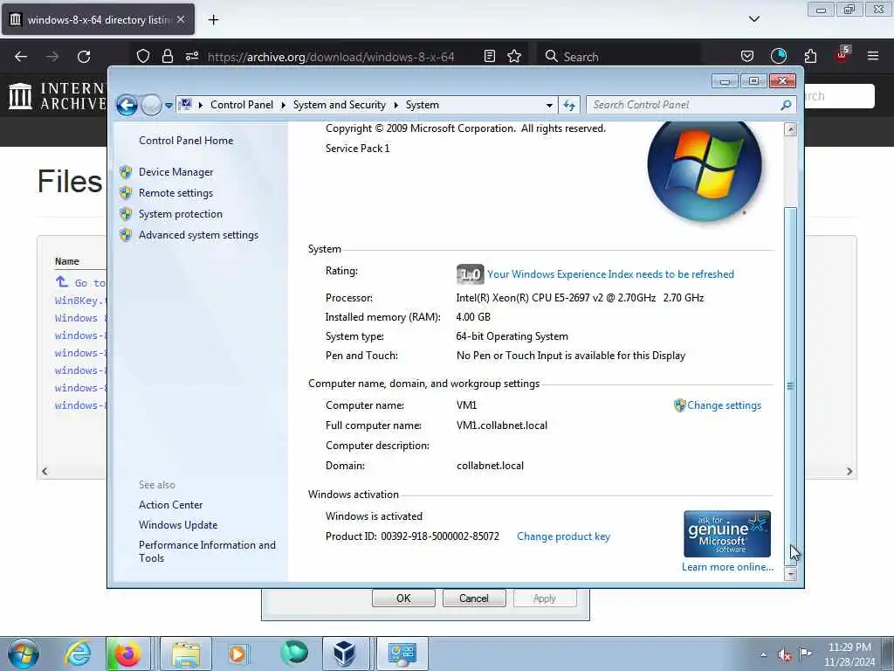Open the Windows Start menu

pos(24,654)
